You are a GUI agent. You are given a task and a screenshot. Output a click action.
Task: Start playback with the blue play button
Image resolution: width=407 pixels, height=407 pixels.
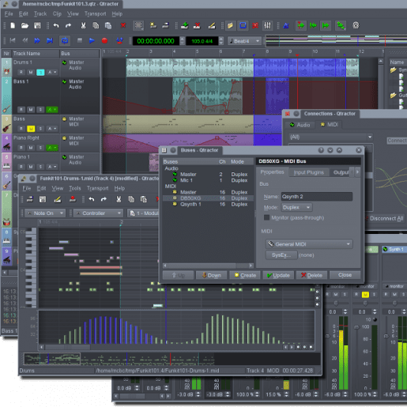(92, 40)
